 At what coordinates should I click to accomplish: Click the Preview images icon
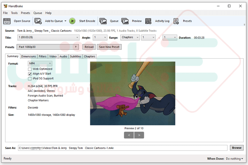(125, 21)
